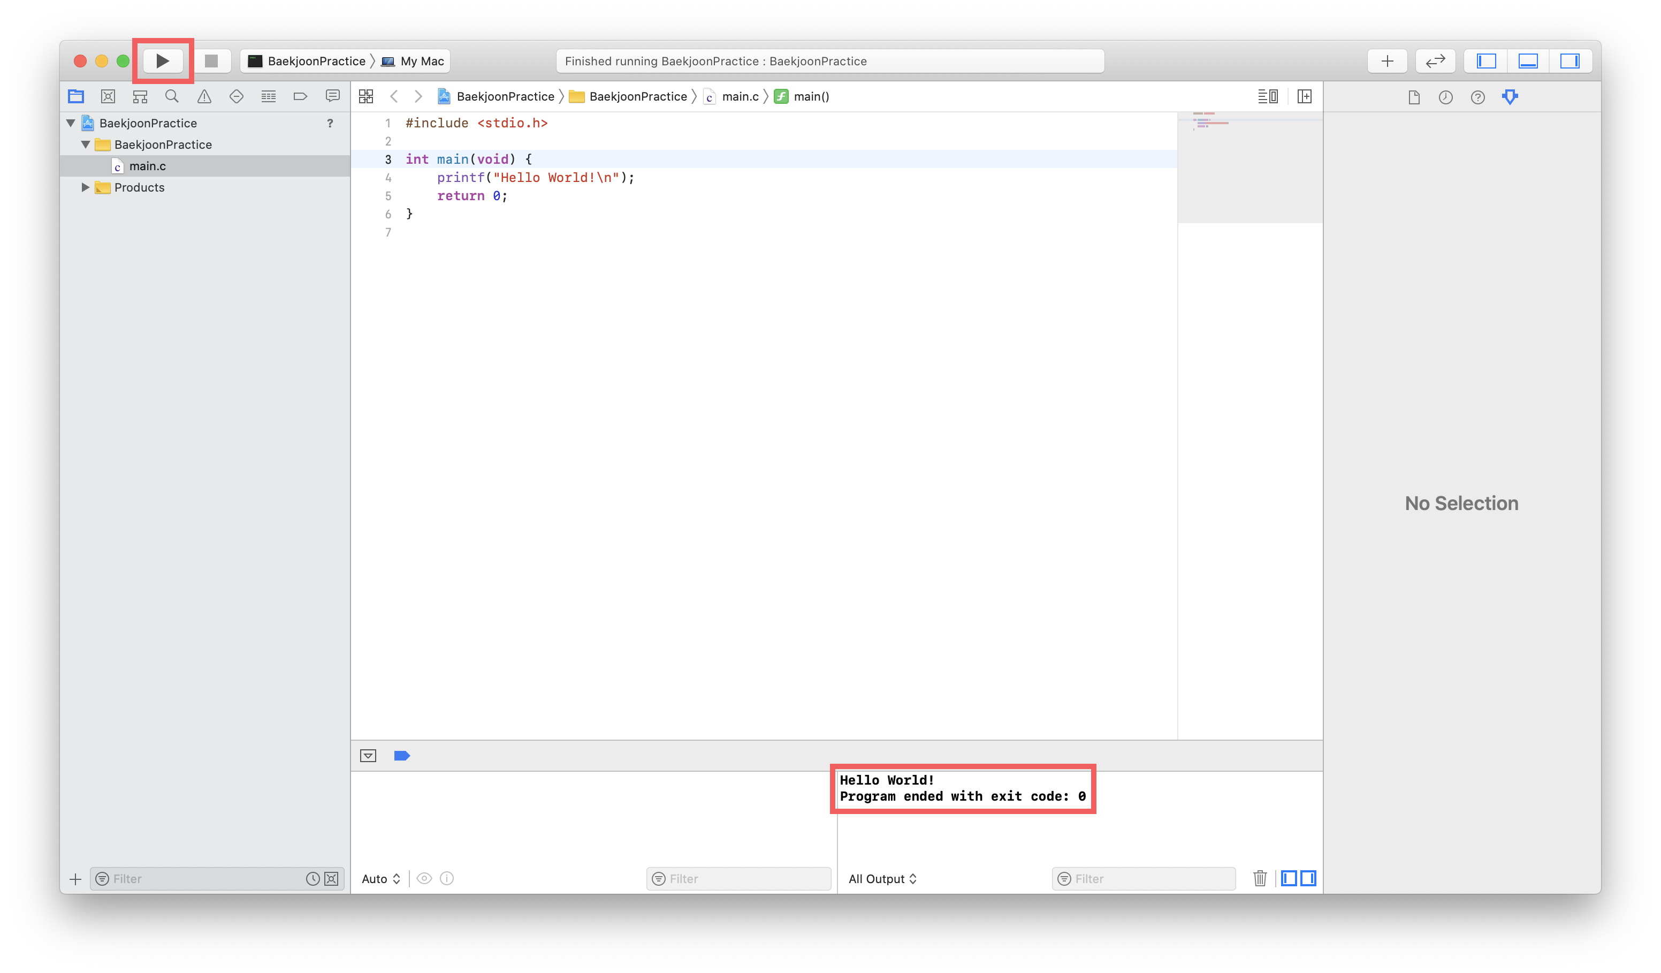The image size is (1661, 973).
Task: Toggle the bottom debug area panel
Action: 1528,60
